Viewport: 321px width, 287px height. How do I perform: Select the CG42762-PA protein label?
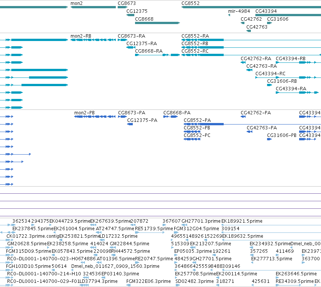coord(256,113)
